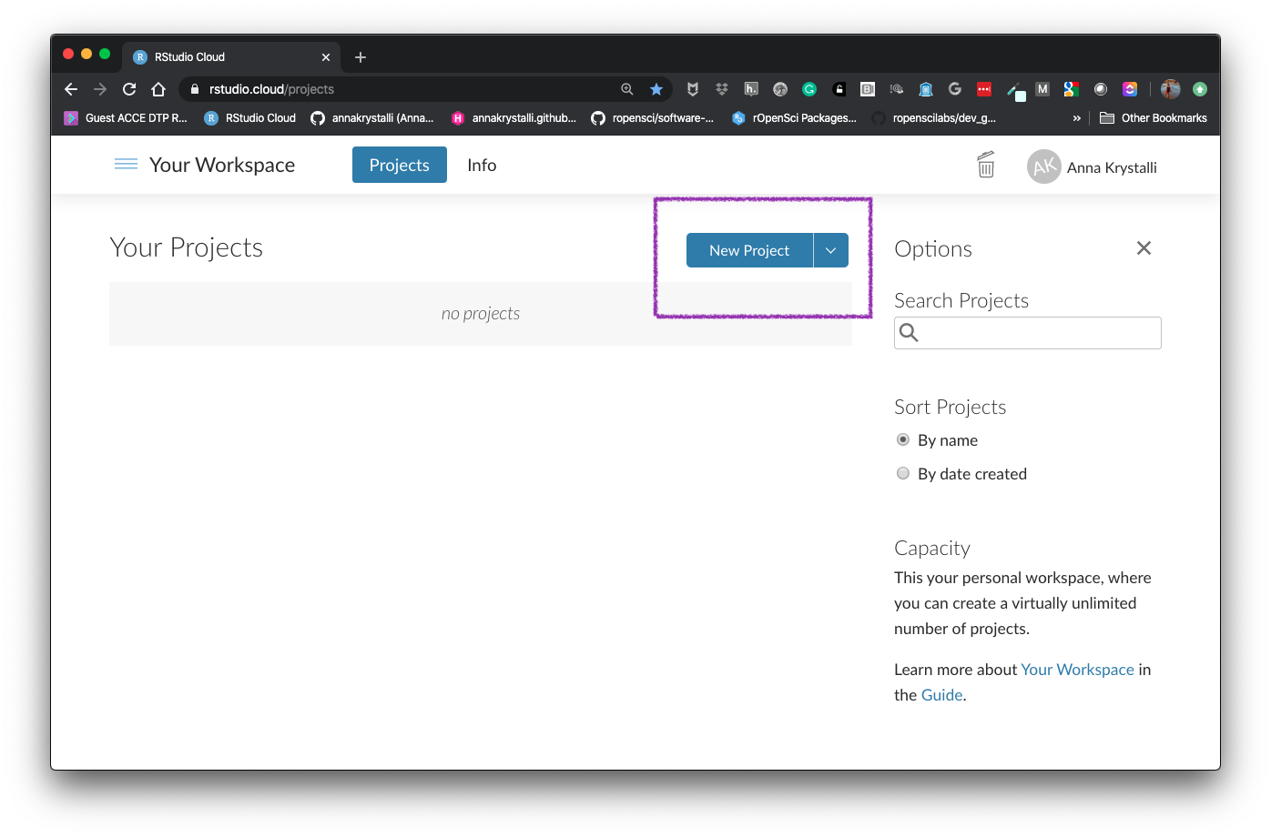Open the LastPass red extension icon
Image resolution: width=1271 pixels, height=837 pixels.
[x=984, y=89]
